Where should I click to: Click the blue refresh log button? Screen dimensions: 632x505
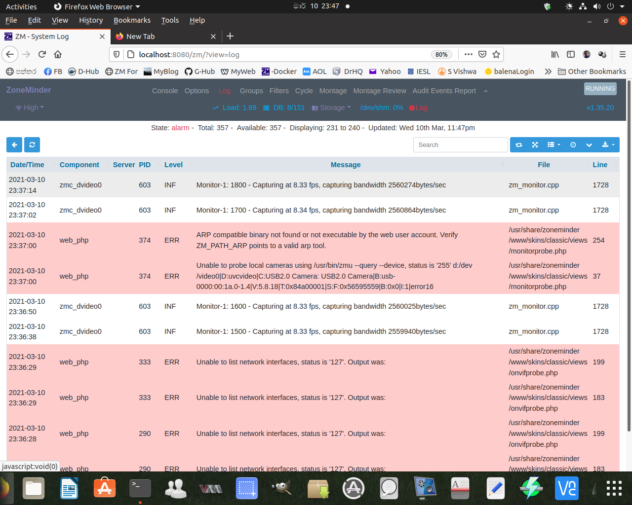pos(32,145)
